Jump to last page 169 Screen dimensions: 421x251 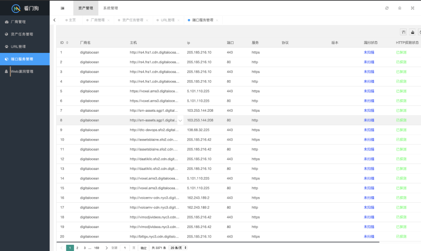point(97,248)
